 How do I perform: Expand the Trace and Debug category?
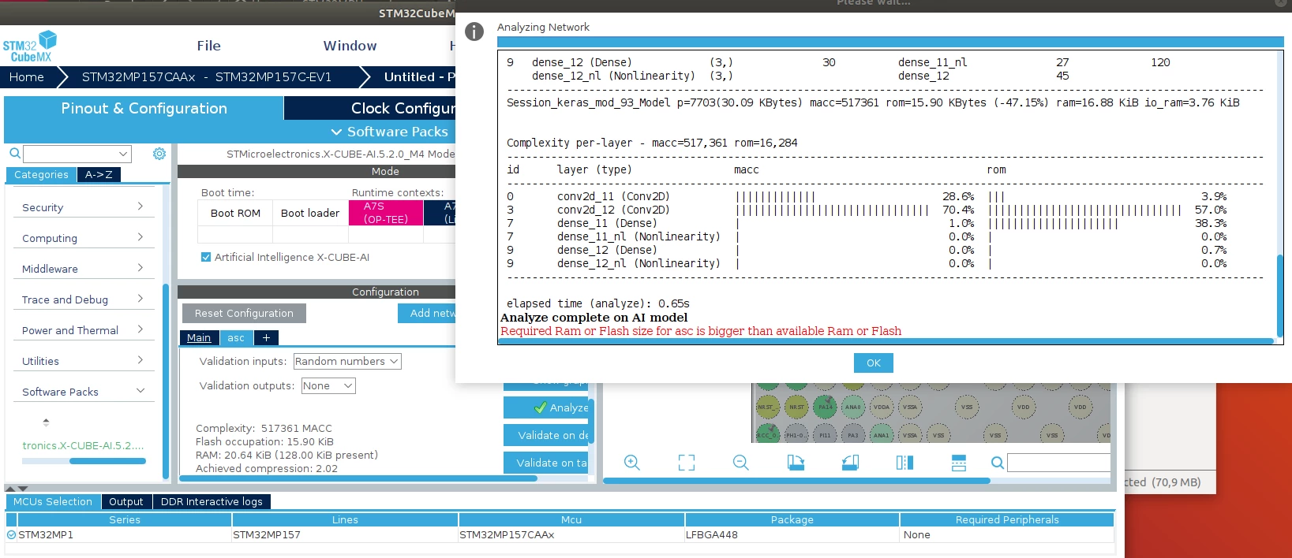pos(84,299)
